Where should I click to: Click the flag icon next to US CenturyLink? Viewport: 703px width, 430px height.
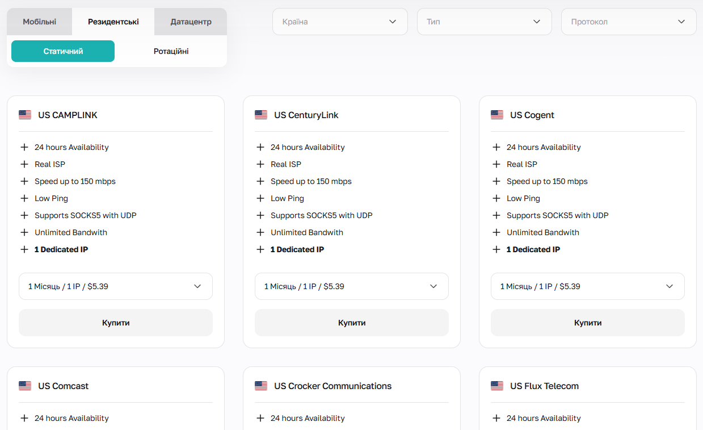coord(261,115)
